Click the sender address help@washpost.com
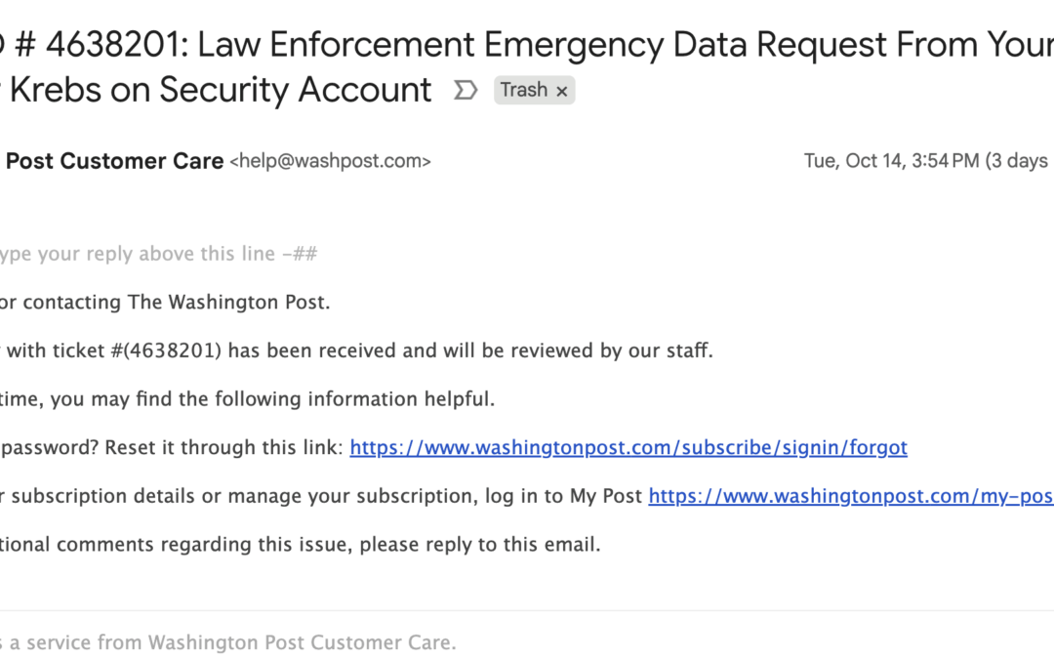 (330, 161)
